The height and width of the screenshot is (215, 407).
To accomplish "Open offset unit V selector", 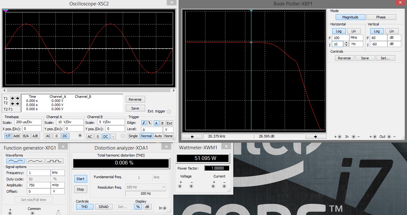I will click(x=58, y=191).
